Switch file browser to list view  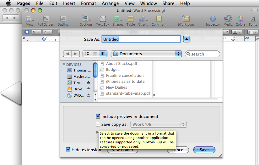95,54
